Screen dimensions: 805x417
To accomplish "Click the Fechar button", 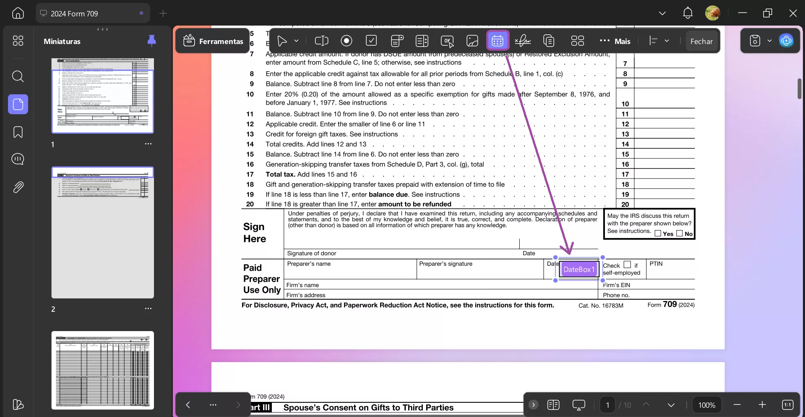I will (701, 41).
